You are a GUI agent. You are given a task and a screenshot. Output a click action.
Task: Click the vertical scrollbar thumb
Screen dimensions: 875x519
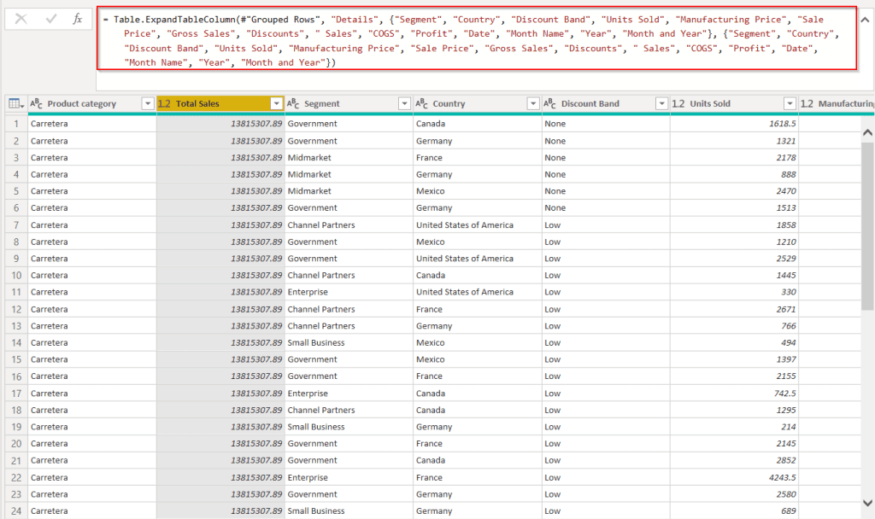pos(867,225)
